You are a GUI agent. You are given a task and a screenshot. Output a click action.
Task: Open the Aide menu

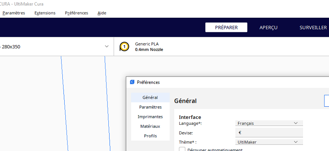point(102,13)
